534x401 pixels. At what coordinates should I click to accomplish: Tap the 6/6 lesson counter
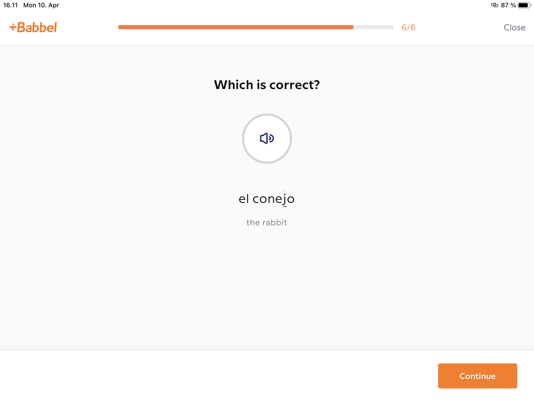[408, 27]
